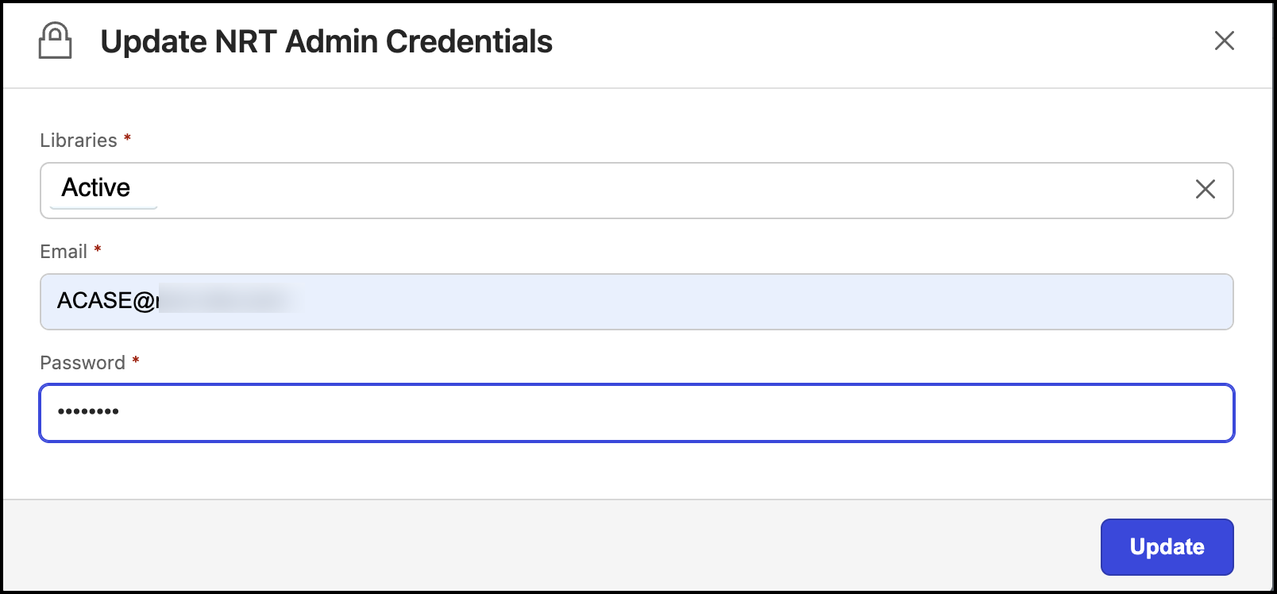Close the Update NRT Admin Credentials dialog

[x=1224, y=40]
